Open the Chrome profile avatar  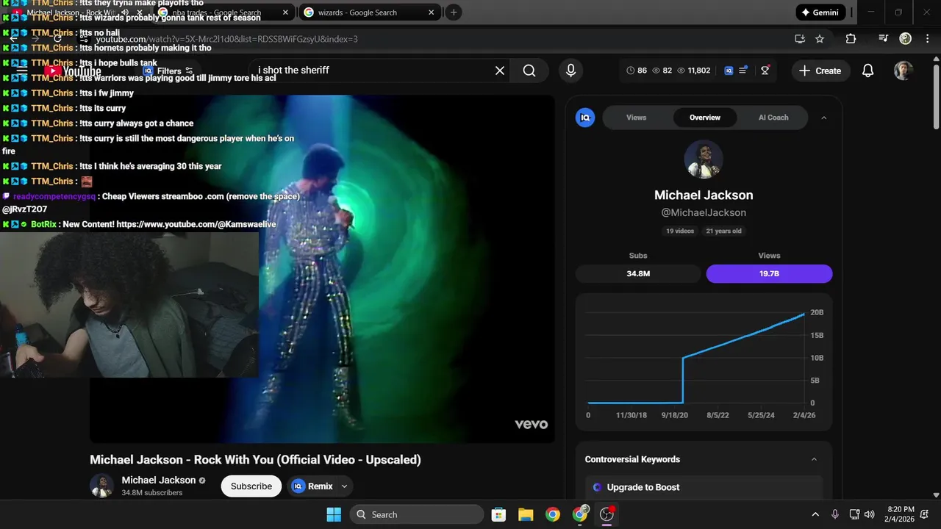[x=906, y=39]
